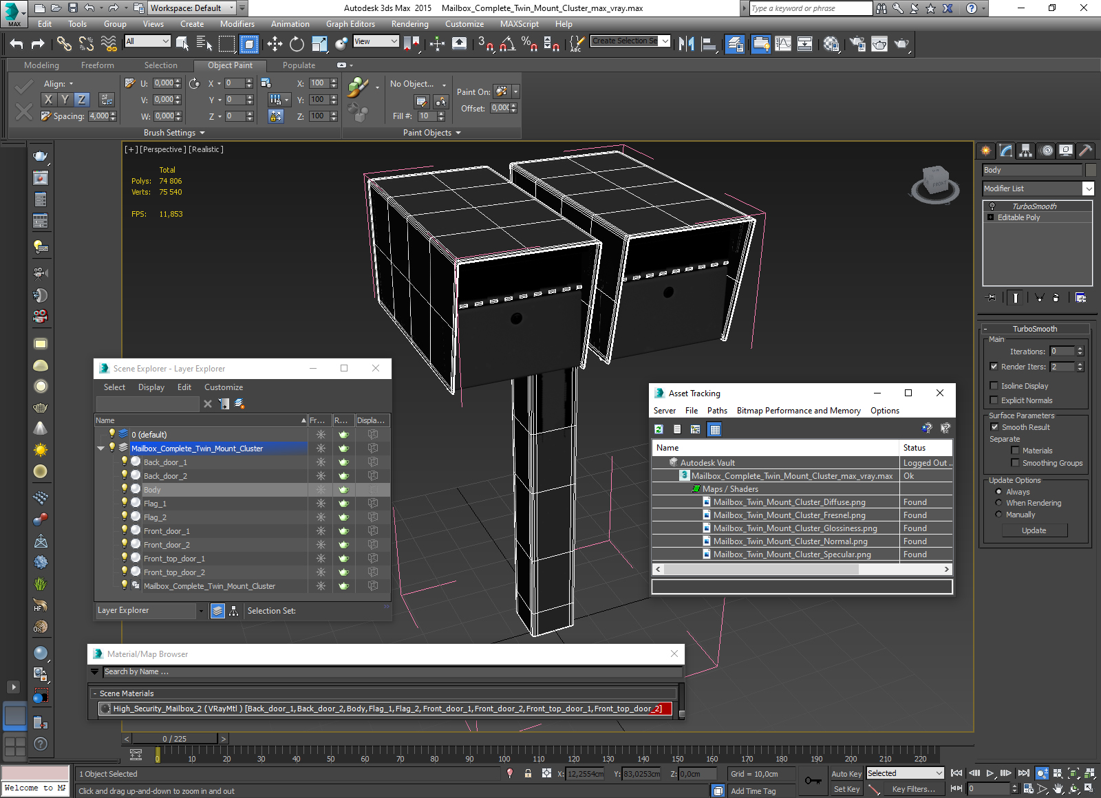Open the Modifier List dropdown

click(1088, 188)
